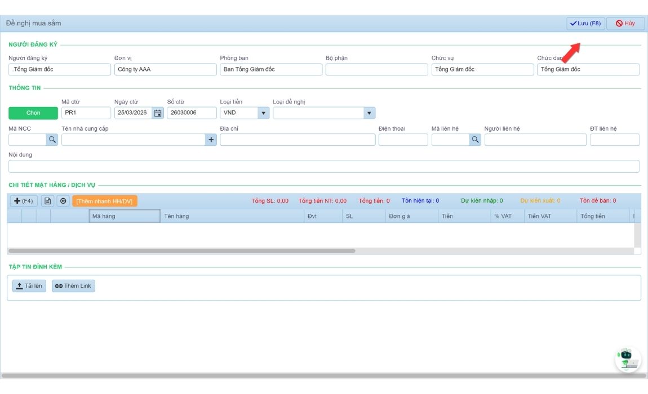Expand the Loại đề nghị dropdown
648x394 pixels.
369,113
